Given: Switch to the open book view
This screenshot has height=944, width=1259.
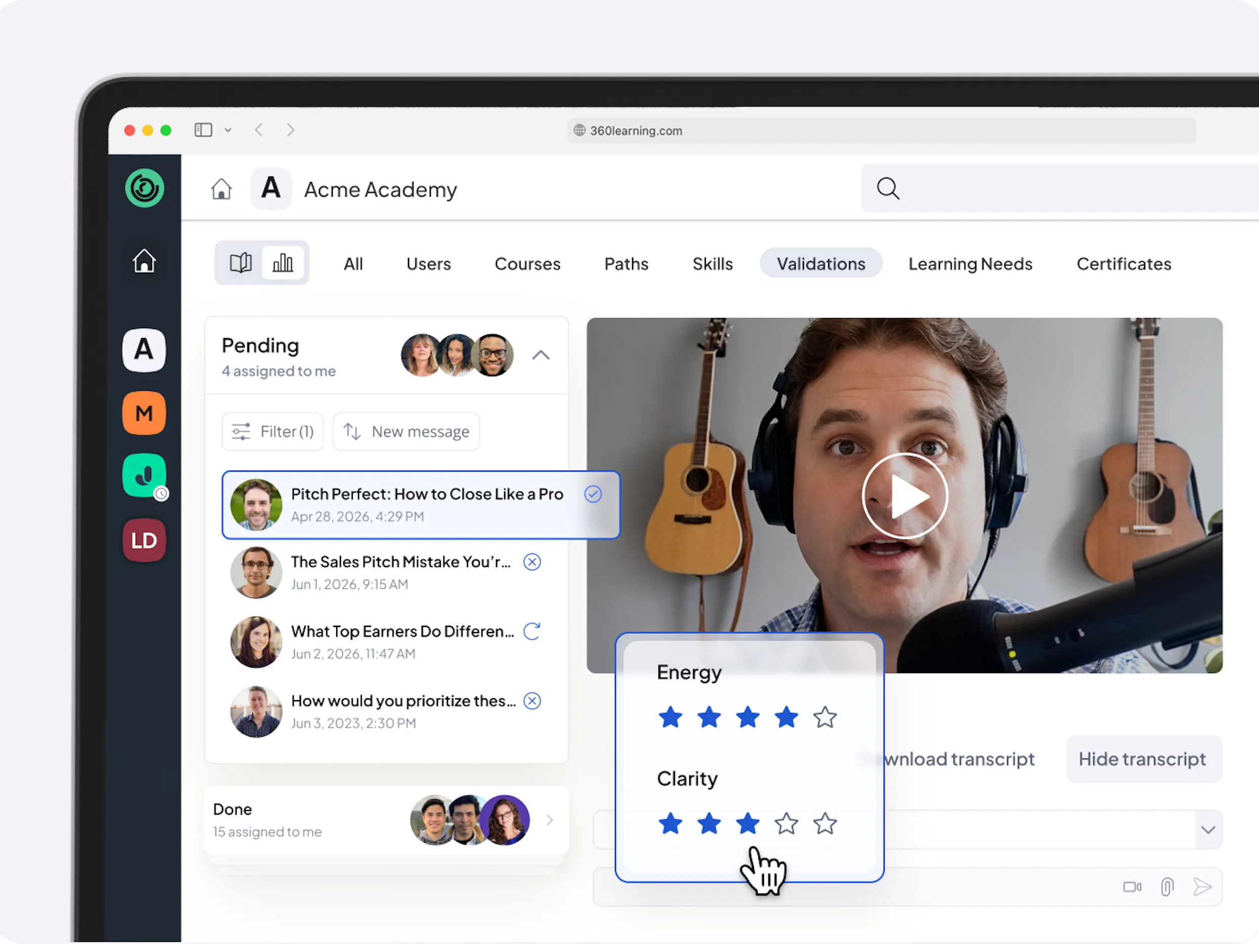Looking at the screenshot, I should click(240, 263).
